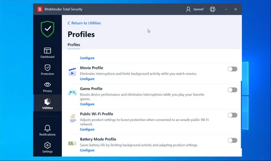The width and height of the screenshot is (271, 161).
Task: Select the Utilities sidebar icon
Action: point(47,102)
